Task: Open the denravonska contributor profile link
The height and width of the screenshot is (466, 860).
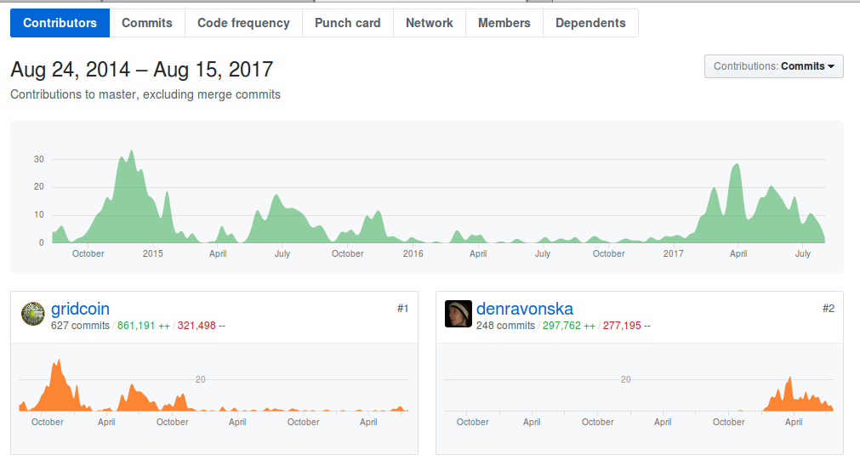Action: (524, 309)
